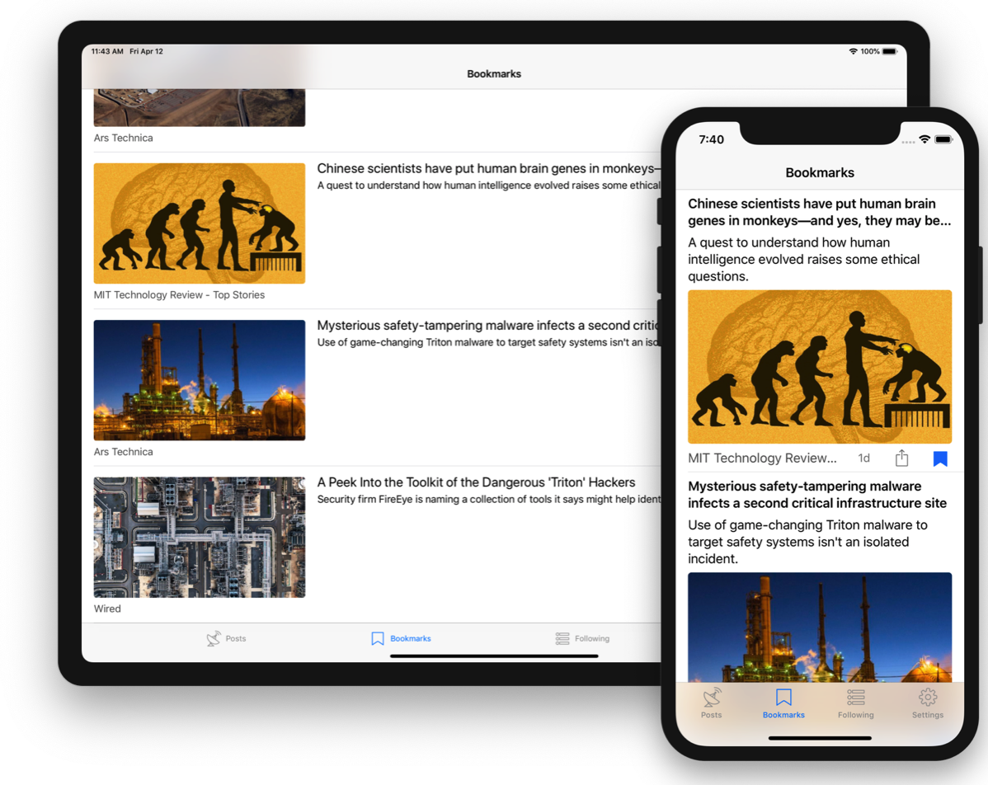Click the '1d' age label on iPhone
Viewport: 988px width, 785px height.
point(863,458)
